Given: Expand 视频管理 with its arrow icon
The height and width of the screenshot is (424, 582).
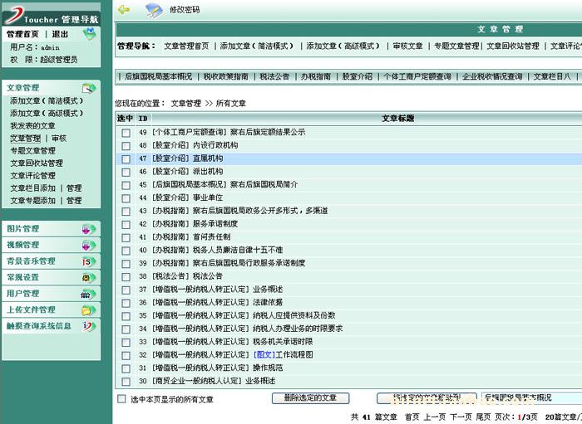Looking at the screenshot, I should click(x=88, y=246).
